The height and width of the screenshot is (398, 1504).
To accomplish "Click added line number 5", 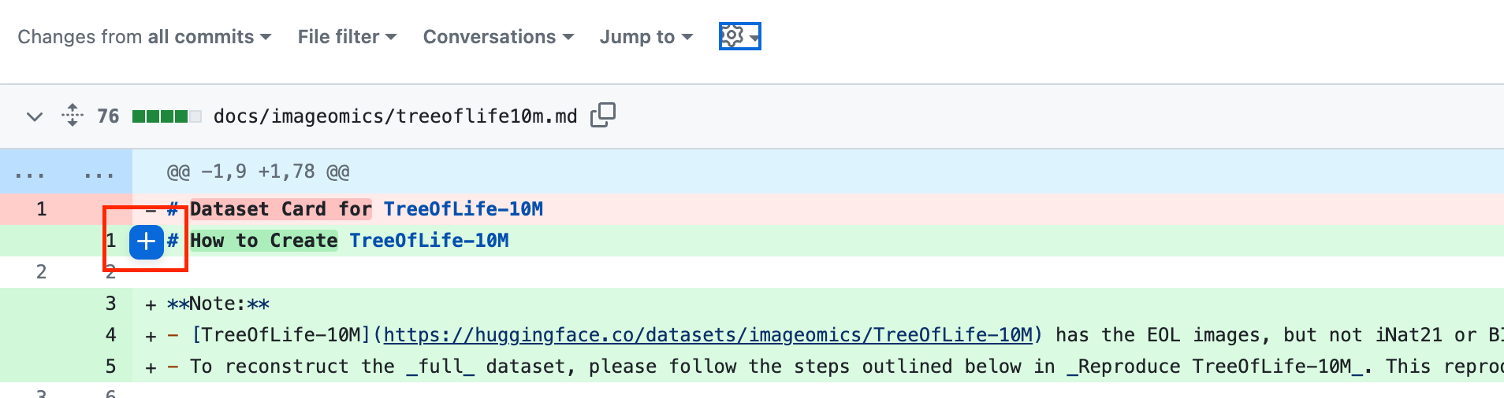I will click(x=110, y=367).
